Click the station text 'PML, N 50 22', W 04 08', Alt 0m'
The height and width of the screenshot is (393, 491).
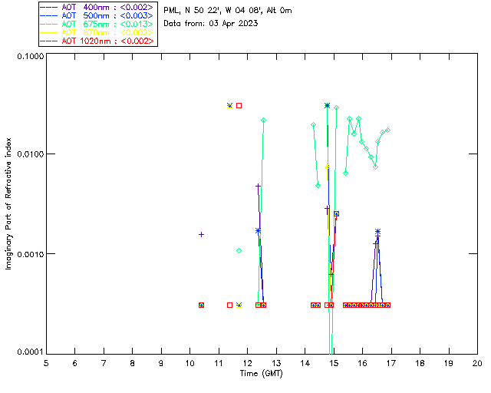click(228, 11)
